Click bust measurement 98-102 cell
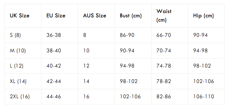229x106 pixels. coord(133,81)
